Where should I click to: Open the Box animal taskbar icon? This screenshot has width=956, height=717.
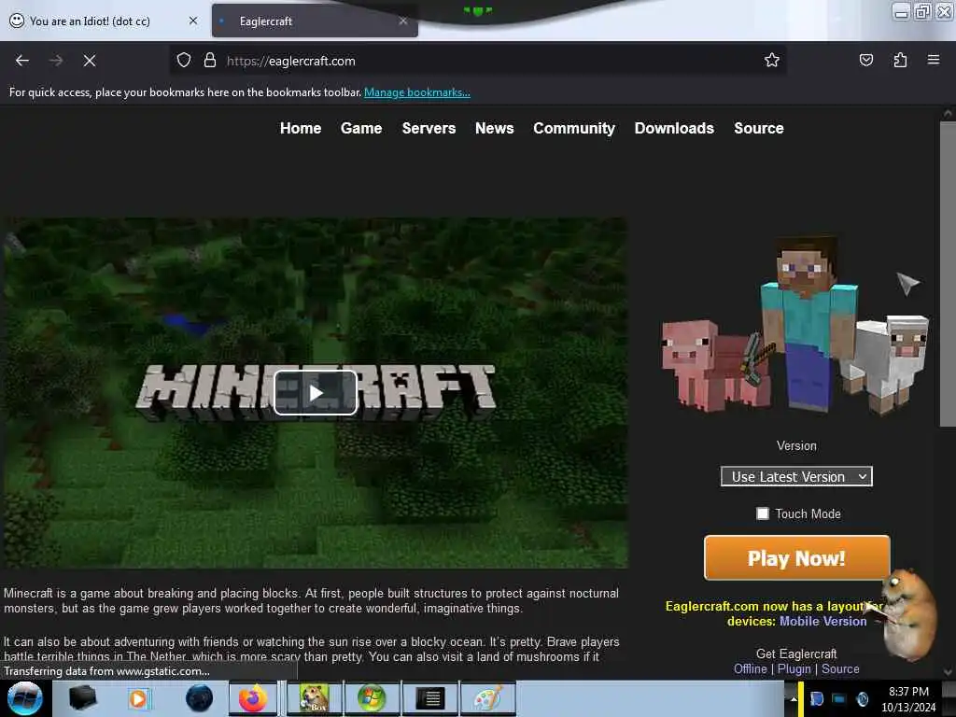pyautogui.click(x=315, y=698)
